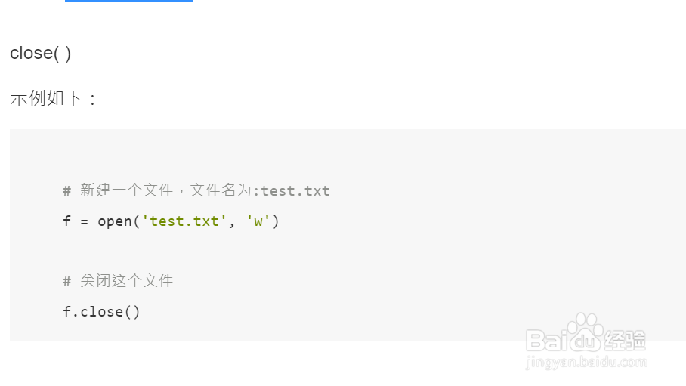Click the 经验 characters in the watermark
The height and width of the screenshot is (386, 686).
pos(625,340)
